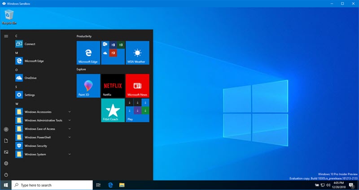Click the letter S group header
Screen dimensions: 359x190
16,87
